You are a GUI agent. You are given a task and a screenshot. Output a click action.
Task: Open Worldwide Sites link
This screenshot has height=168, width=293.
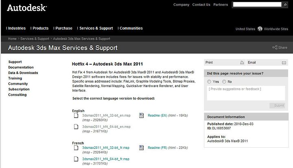point(276,29)
